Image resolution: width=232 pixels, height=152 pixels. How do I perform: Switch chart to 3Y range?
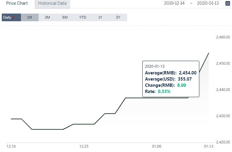click(118, 17)
